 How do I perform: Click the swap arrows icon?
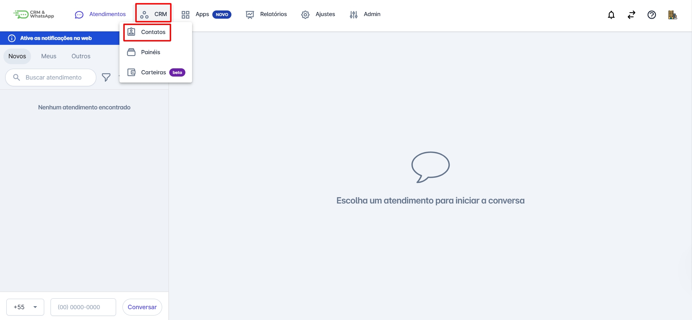tap(631, 15)
